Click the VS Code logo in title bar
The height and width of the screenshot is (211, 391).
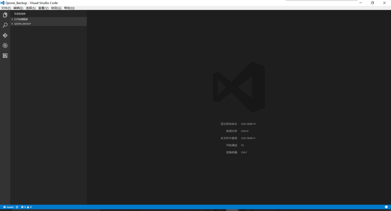pyautogui.click(x=2, y=3)
